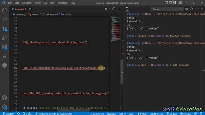Open the View menu
This screenshot has width=205, height=115.
pyautogui.click(x=38, y=3)
